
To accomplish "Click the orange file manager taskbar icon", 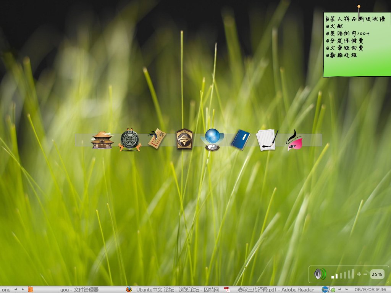I will (31, 290).
